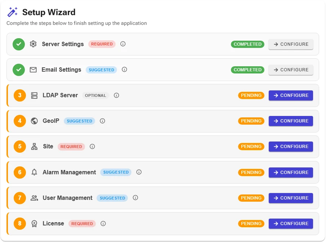Image resolution: width=326 pixels, height=242 pixels.
Task: Click the info icon next to Server Settings
Action: (123, 44)
